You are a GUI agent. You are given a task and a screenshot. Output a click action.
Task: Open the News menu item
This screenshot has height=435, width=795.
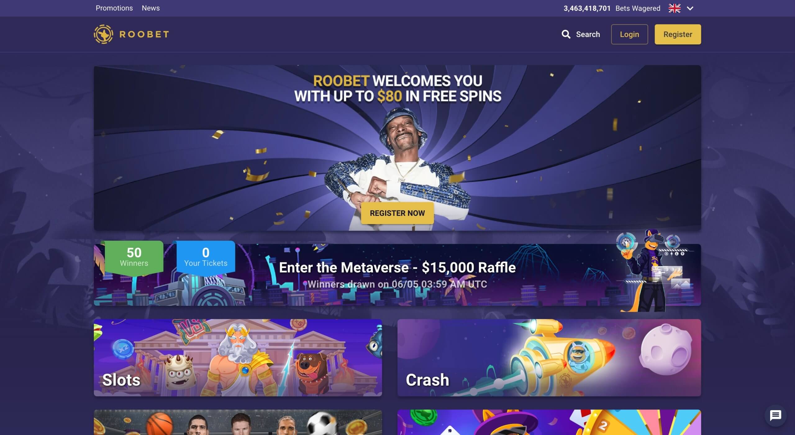[x=151, y=8]
